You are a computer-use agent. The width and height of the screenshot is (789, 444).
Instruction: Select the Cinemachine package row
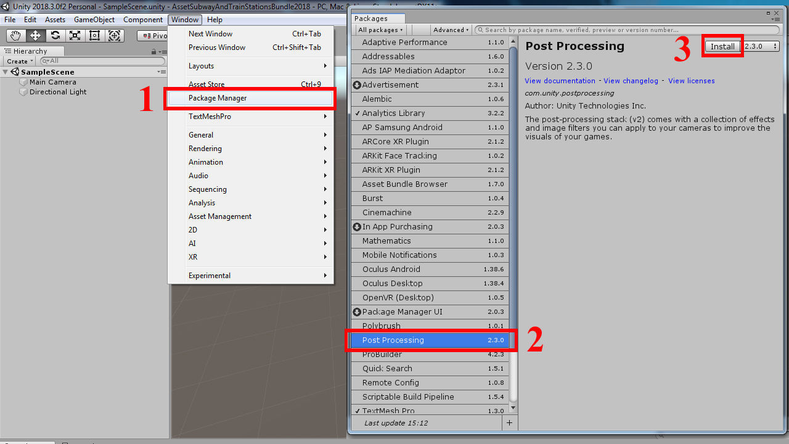pyautogui.click(x=430, y=213)
